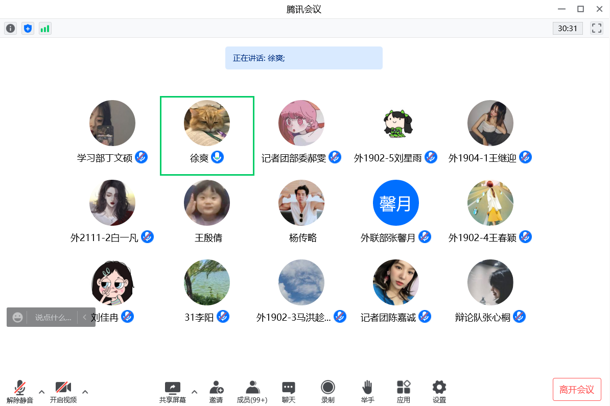Click 记者团陈嘉诚's muted mic icon
Viewport: 610px width, 406px height.
coord(425,317)
